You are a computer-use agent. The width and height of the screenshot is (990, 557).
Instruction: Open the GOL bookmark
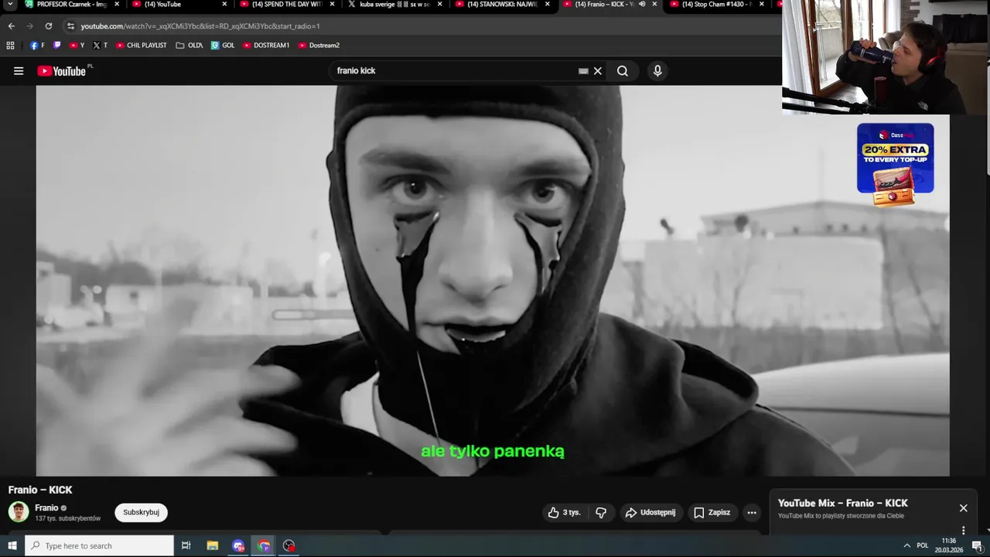coord(223,46)
